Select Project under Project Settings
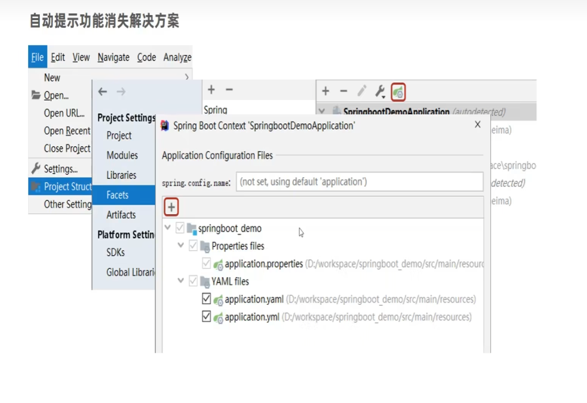Viewport: 587px width, 403px height. (x=119, y=135)
